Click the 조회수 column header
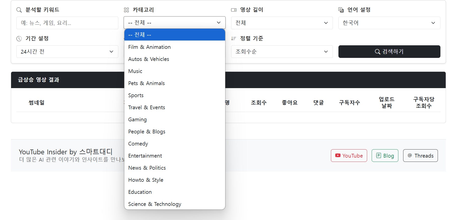Screen dimensions: 452x220 click(x=259, y=103)
